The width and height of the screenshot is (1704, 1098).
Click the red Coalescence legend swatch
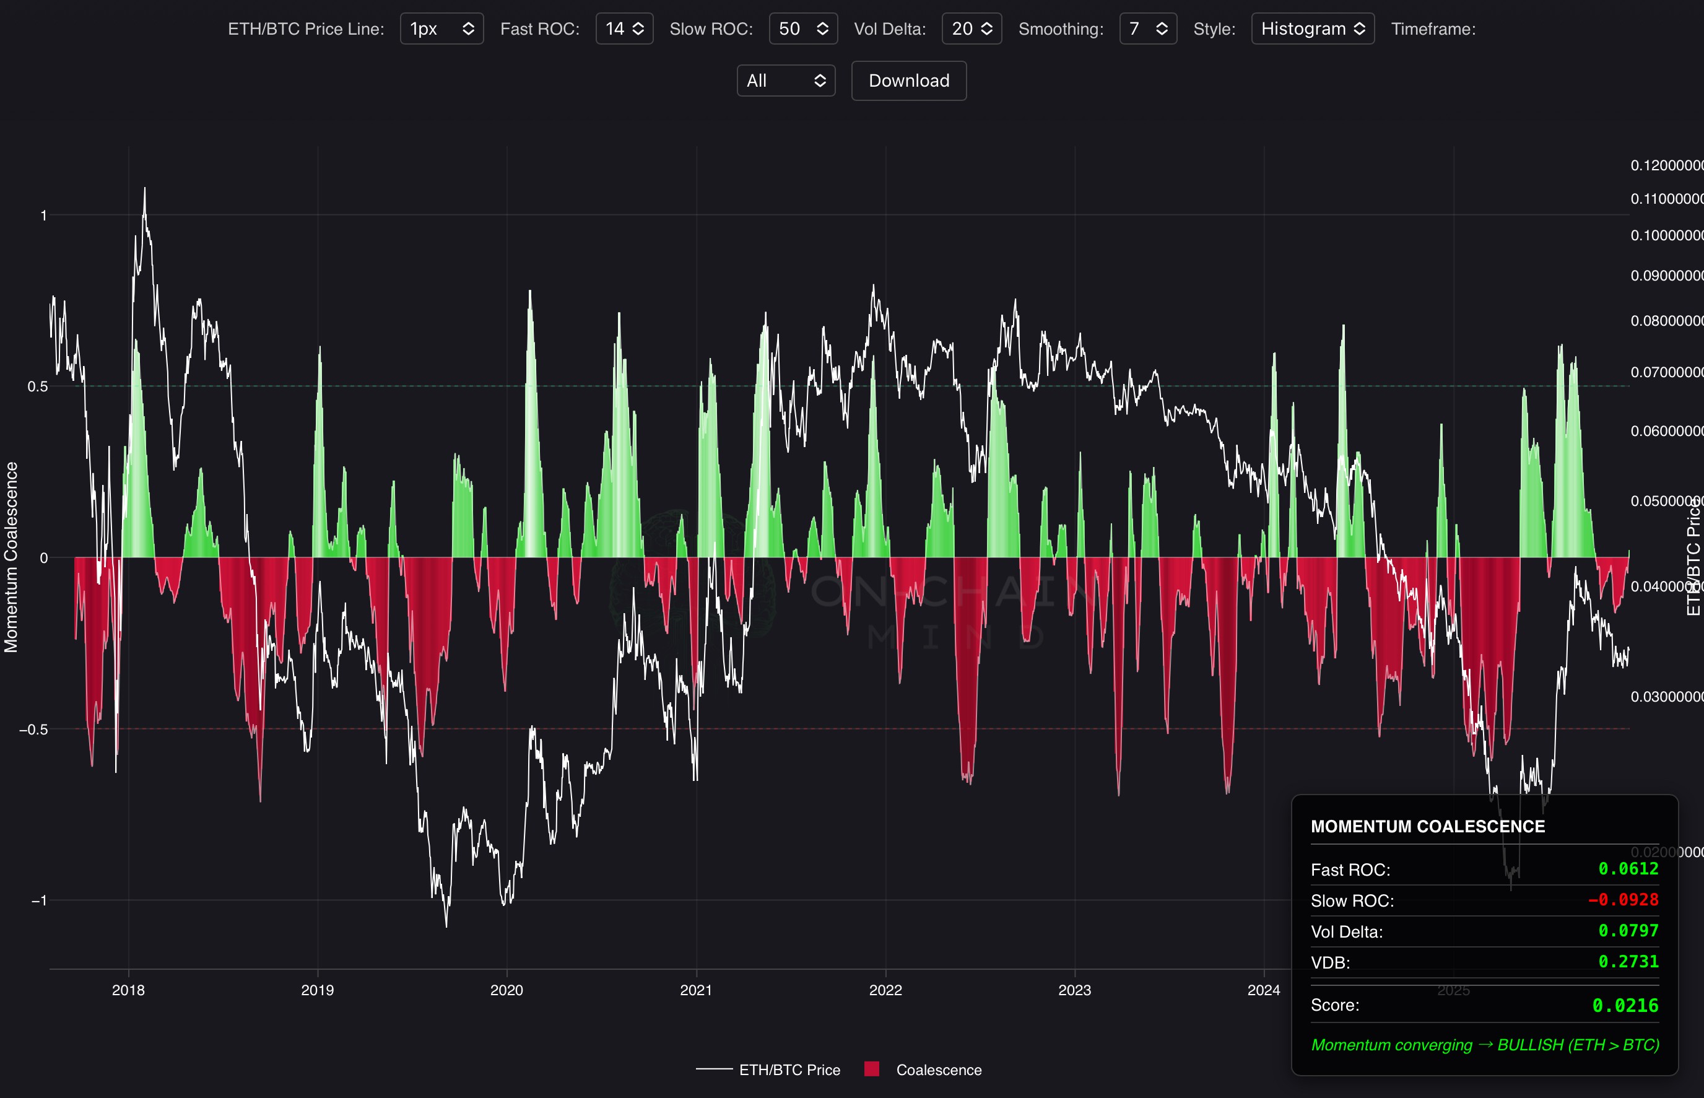(871, 1069)
